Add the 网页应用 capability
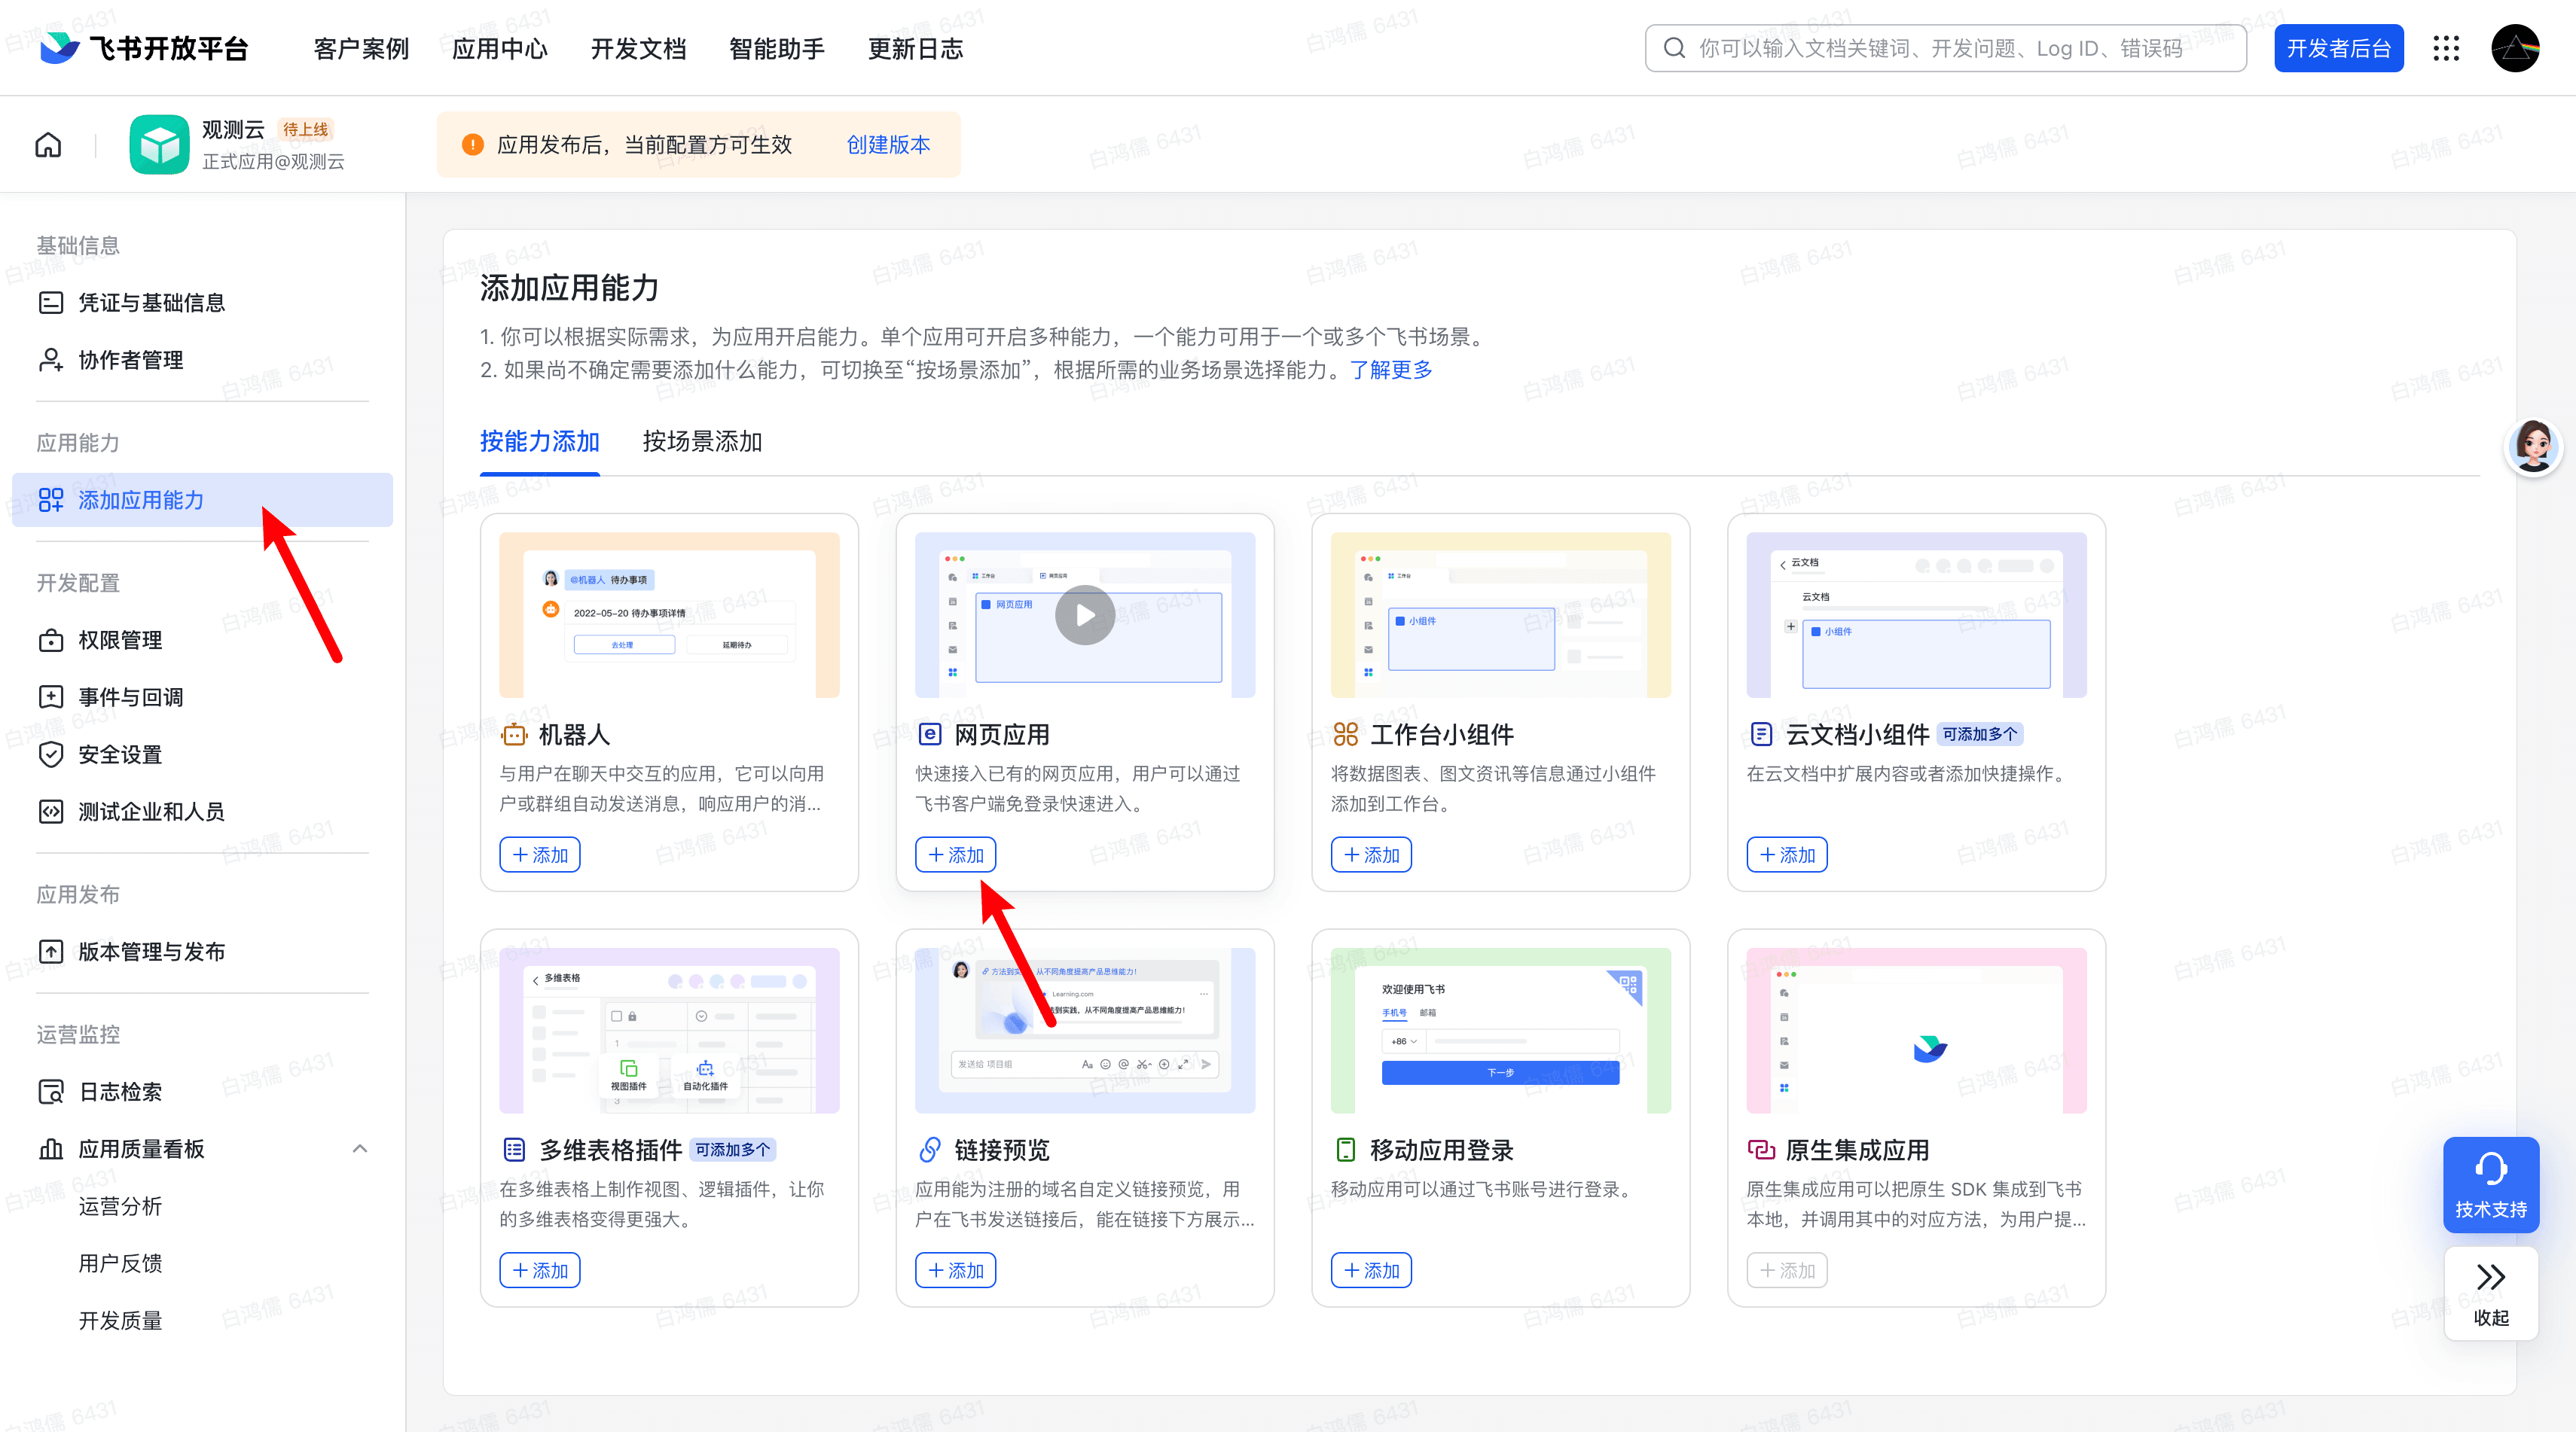Image resolution: width=2576 pixels, height=1432 pixels. tap(956, 855)
